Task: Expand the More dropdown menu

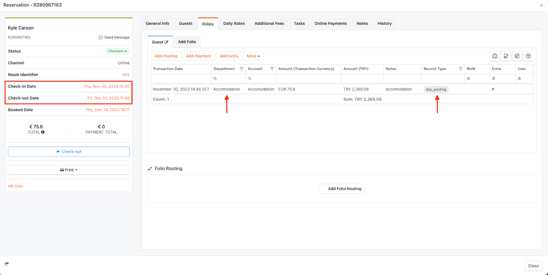Action: click(x=253, y=56)
